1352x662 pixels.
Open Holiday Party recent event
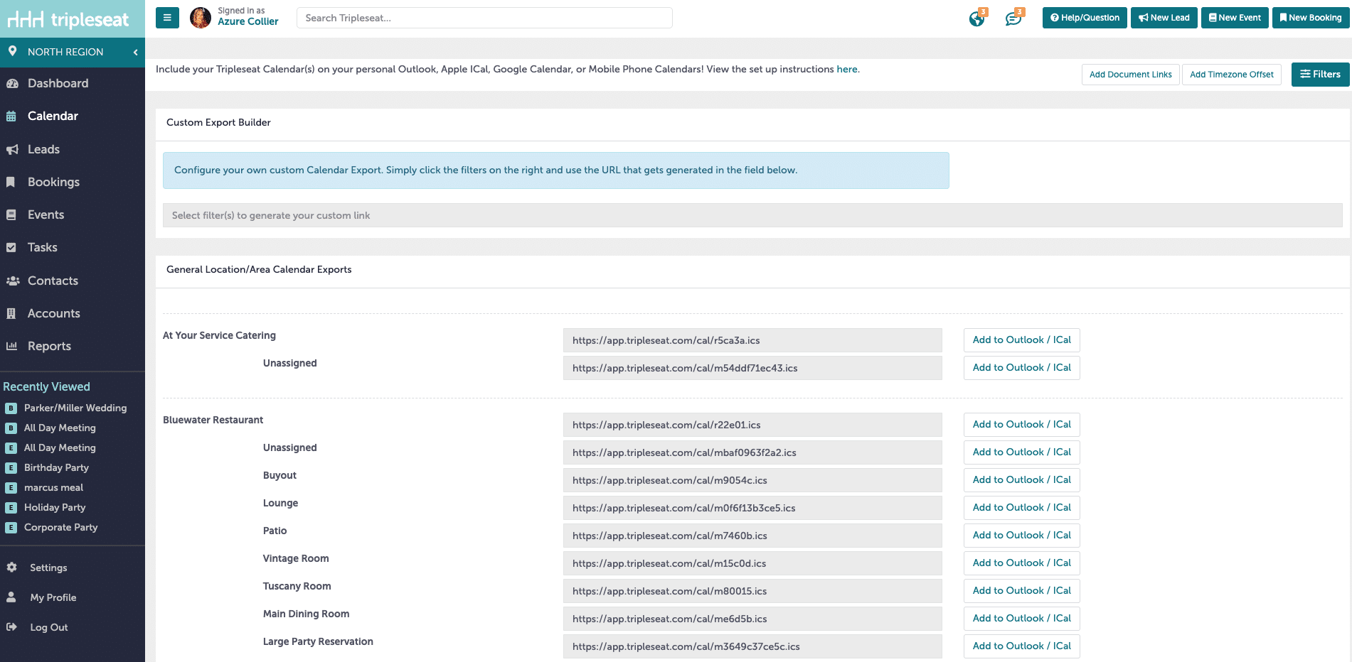55,507
